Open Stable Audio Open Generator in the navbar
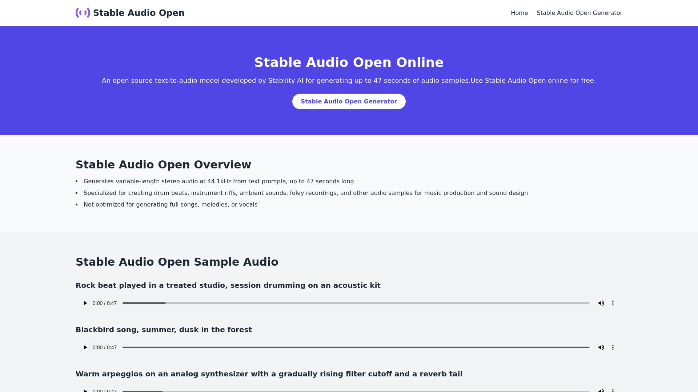The image size is (698, 392). coord(579,13)
